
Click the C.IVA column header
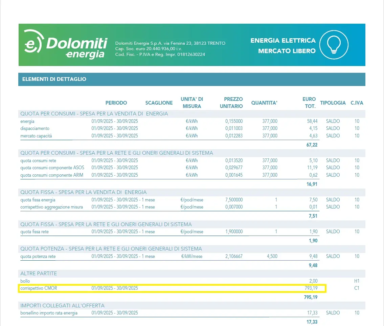click(357, 103)
